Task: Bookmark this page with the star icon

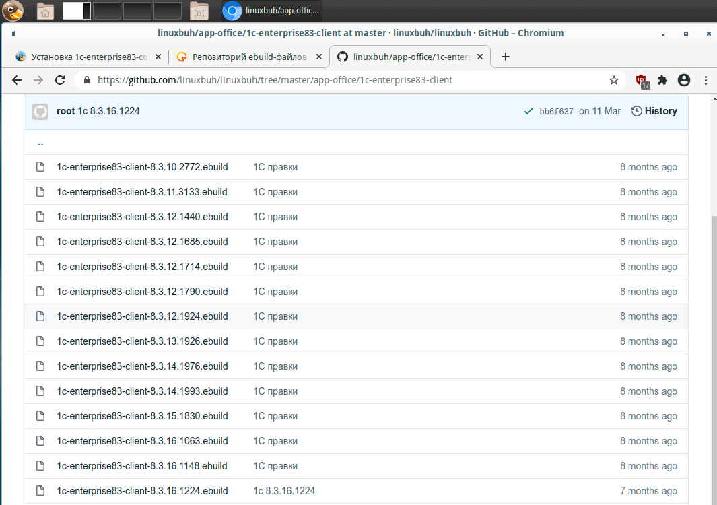Action: (613, 80)
